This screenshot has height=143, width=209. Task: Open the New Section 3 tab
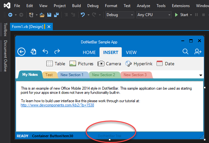135,75
